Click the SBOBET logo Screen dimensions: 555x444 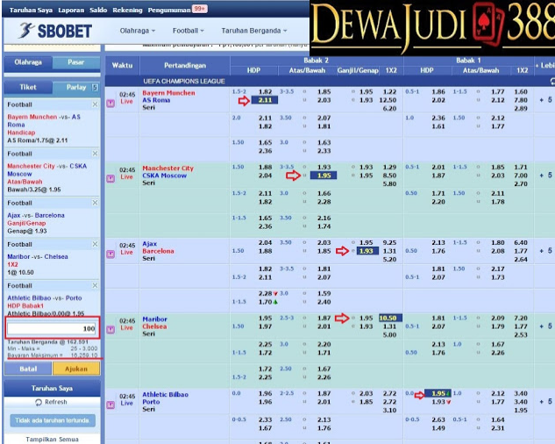[55, 31]
